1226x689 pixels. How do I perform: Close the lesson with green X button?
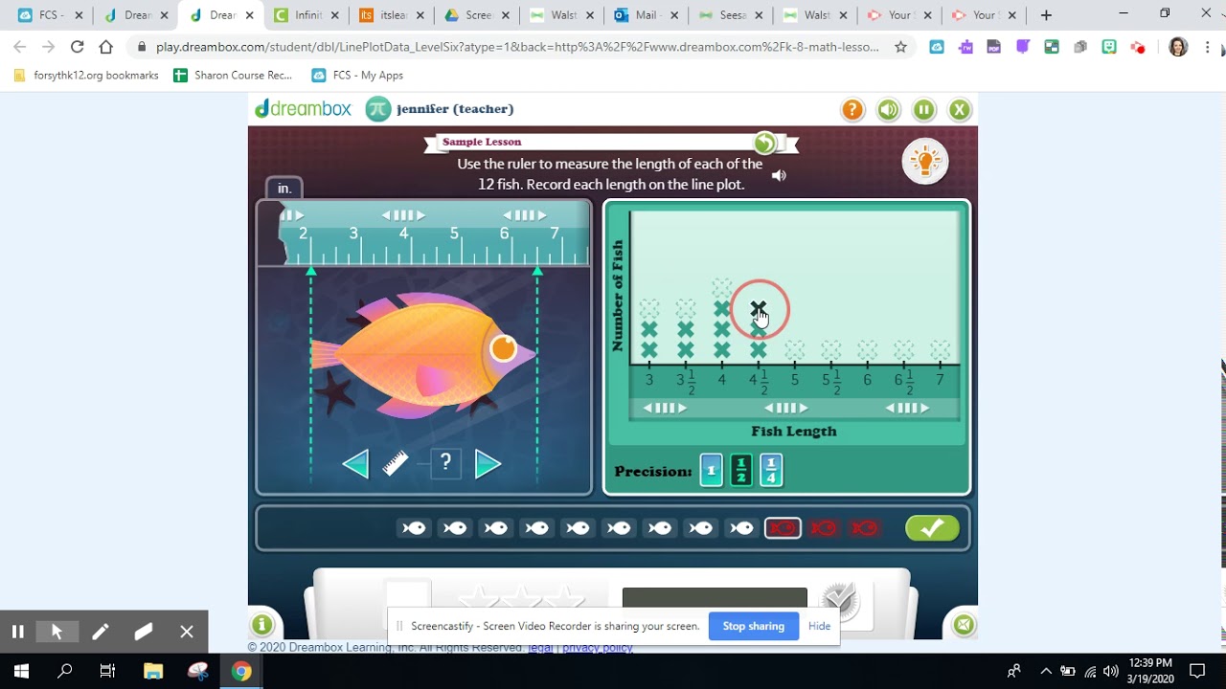point(960,110)
